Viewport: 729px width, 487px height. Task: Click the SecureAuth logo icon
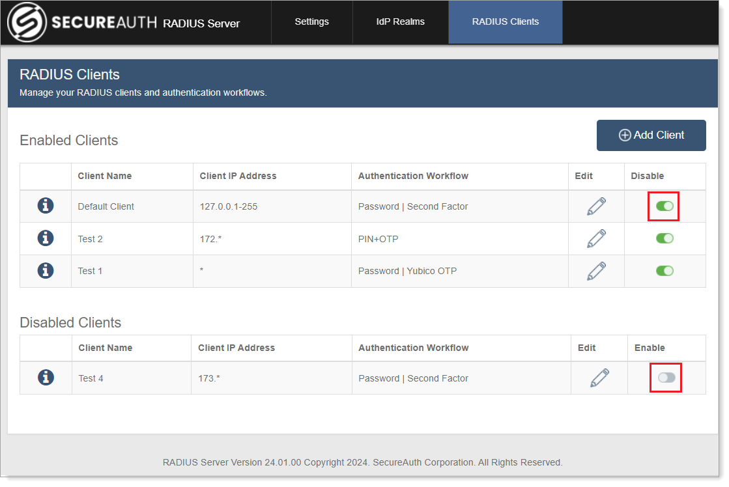26,22
